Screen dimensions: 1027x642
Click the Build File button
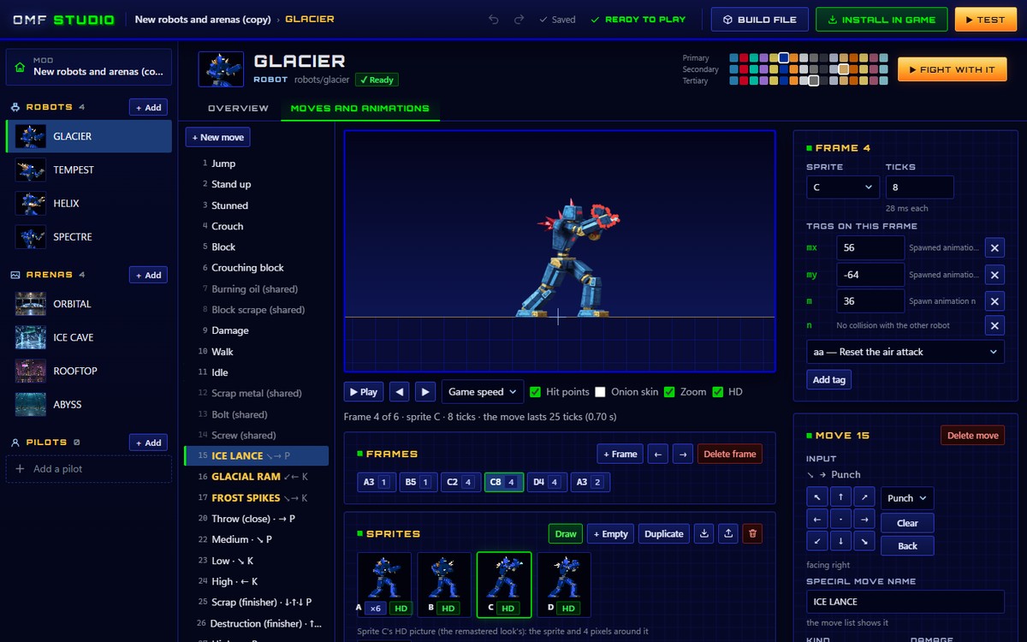click(760, 19)
